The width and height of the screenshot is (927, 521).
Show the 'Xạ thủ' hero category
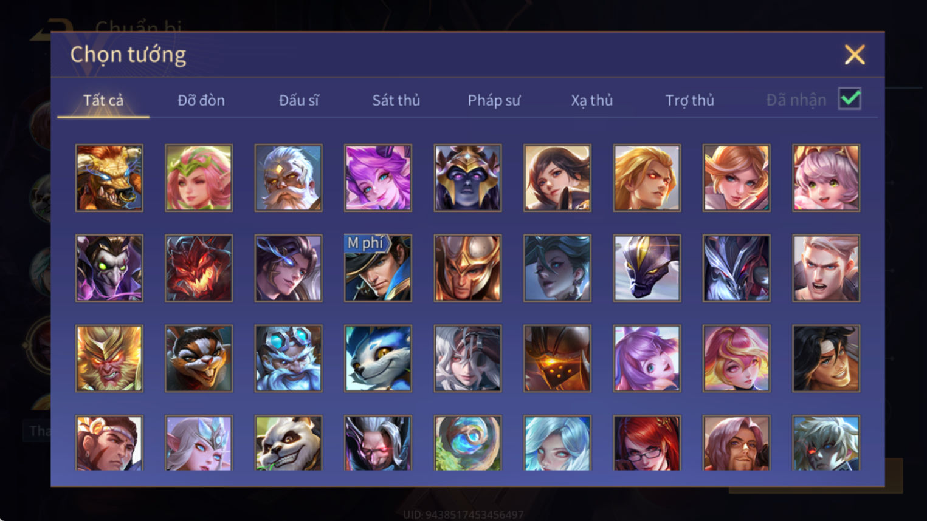tap(592, 100)
